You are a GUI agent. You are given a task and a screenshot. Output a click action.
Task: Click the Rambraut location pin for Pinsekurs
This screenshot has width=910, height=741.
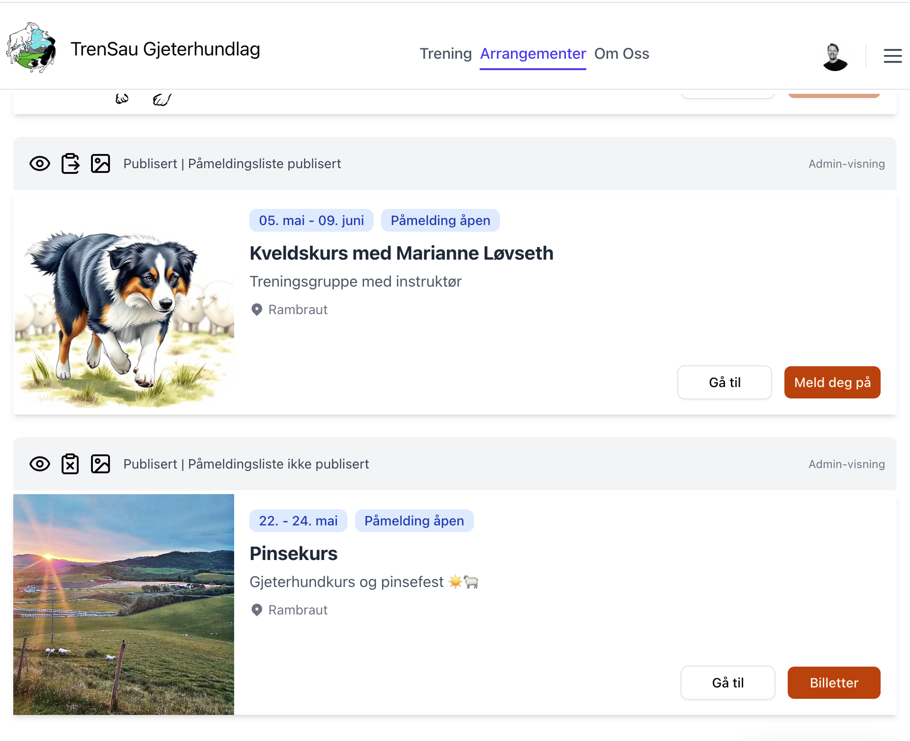click(257, 610)
